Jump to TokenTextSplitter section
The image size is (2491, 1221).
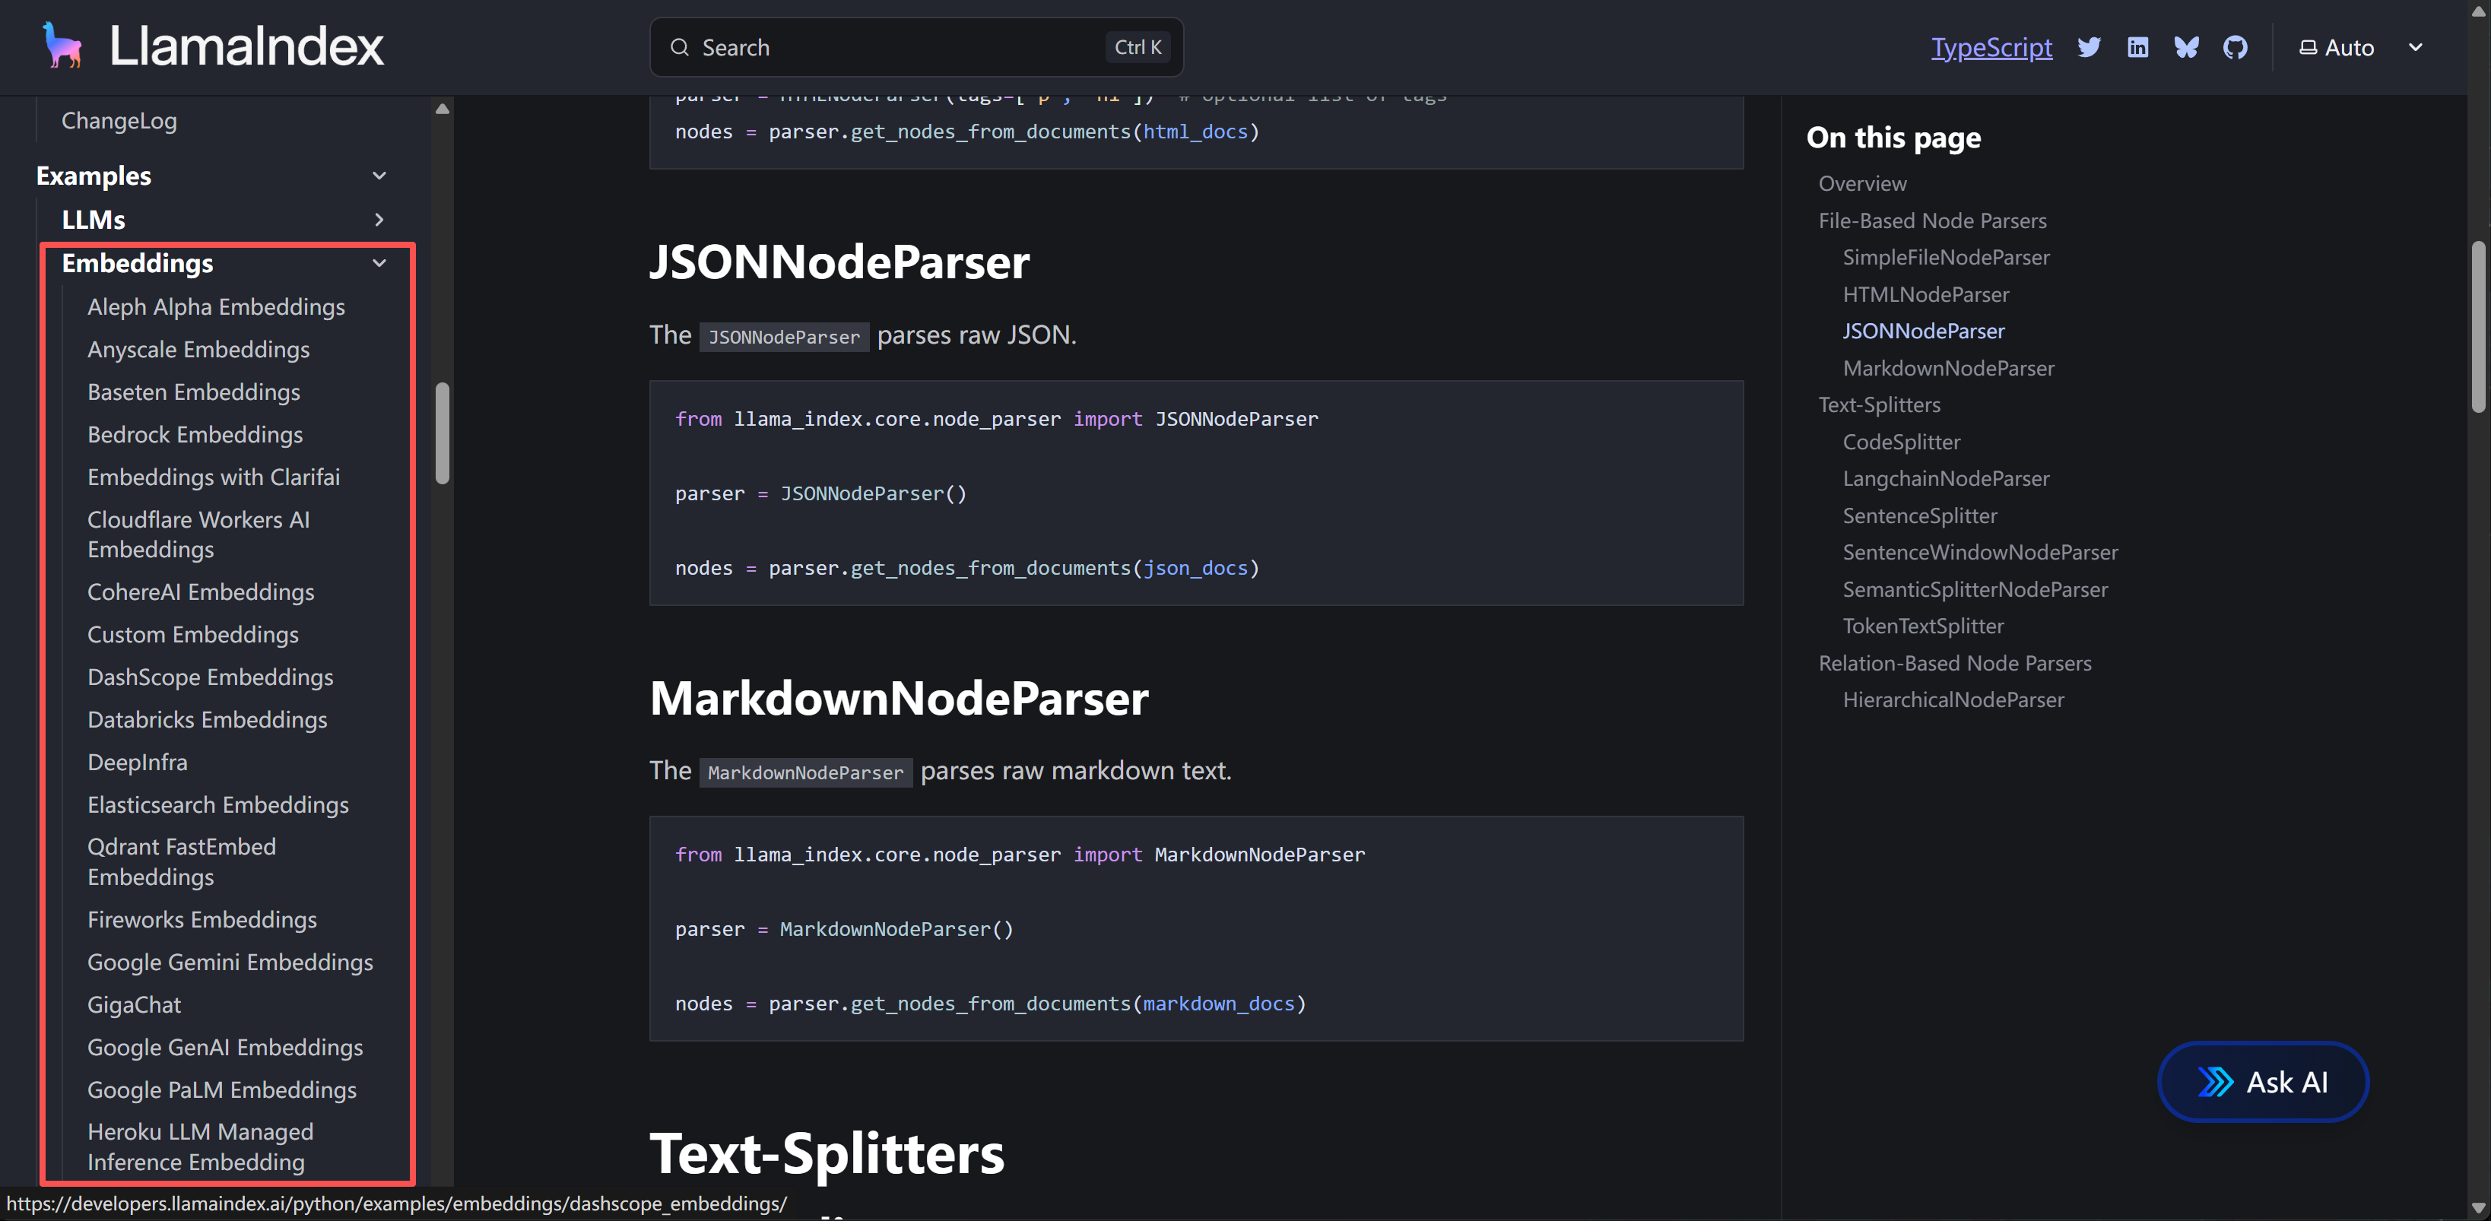tap(1923, 626)
